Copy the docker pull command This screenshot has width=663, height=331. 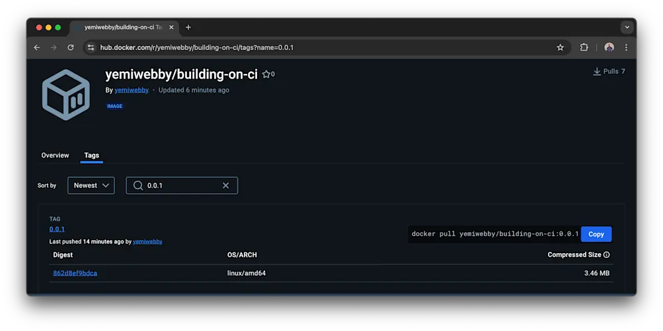(596, 235)
